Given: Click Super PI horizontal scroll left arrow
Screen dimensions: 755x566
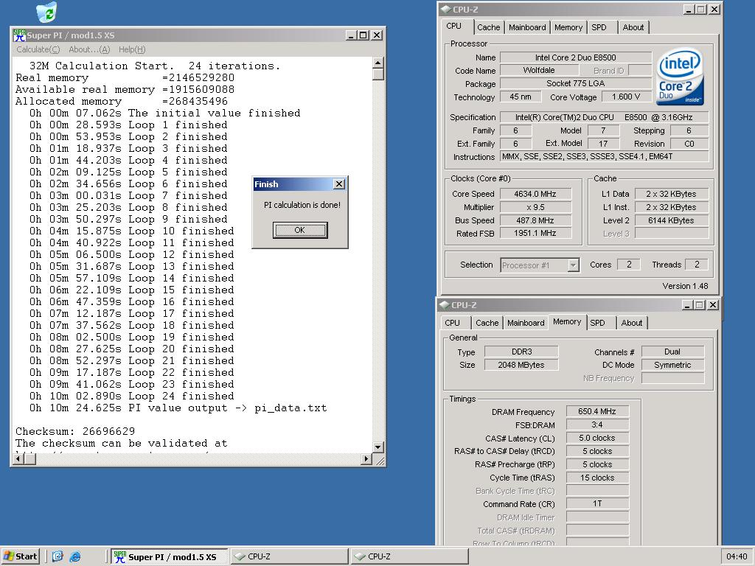Looking at the screenshot, I should point(18,458).
